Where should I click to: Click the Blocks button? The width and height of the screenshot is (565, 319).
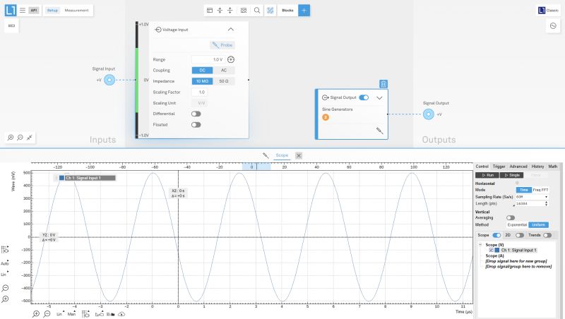[287, 11]
